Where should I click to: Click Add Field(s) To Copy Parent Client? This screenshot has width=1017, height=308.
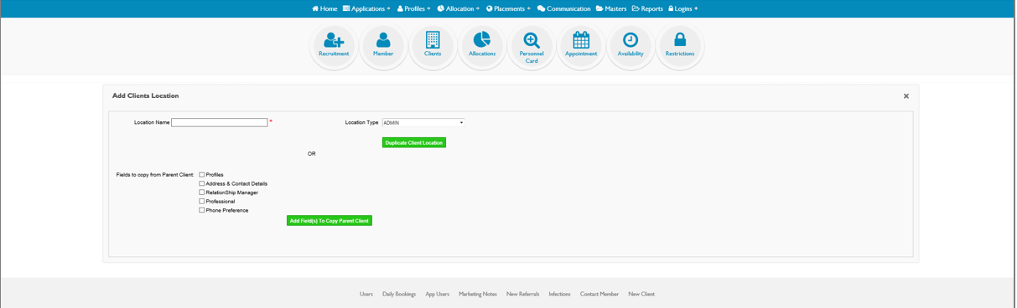pos(329,221)
